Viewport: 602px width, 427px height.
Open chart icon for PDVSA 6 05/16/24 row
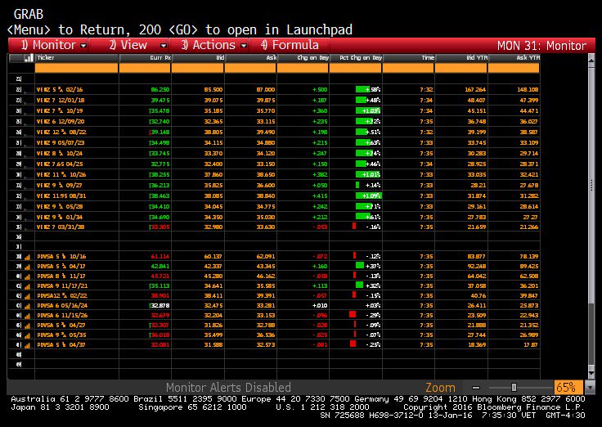point(27,306)
